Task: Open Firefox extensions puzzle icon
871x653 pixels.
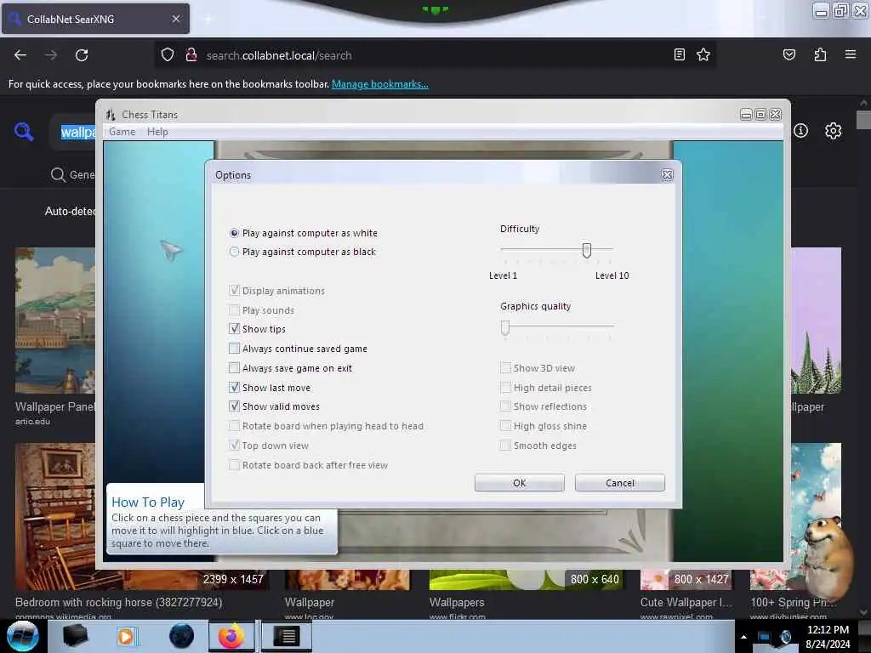Action: pos(820,54)
